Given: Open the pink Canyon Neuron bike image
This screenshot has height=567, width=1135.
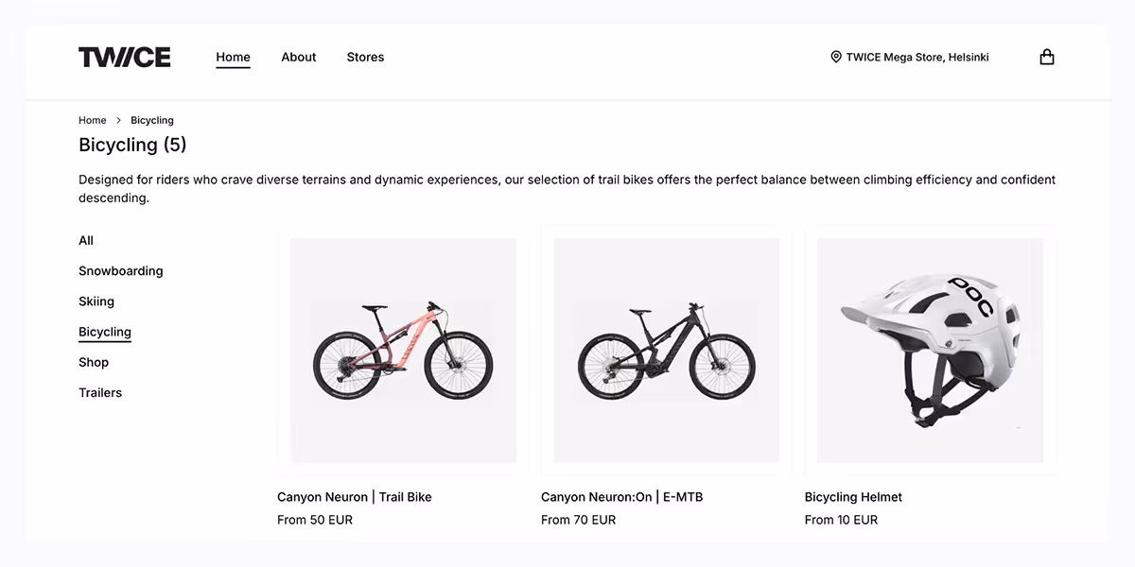Looking at the screenshot, I should click(403, 351).
